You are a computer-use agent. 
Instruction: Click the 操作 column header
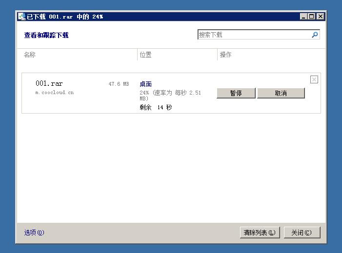coord(226,55)
